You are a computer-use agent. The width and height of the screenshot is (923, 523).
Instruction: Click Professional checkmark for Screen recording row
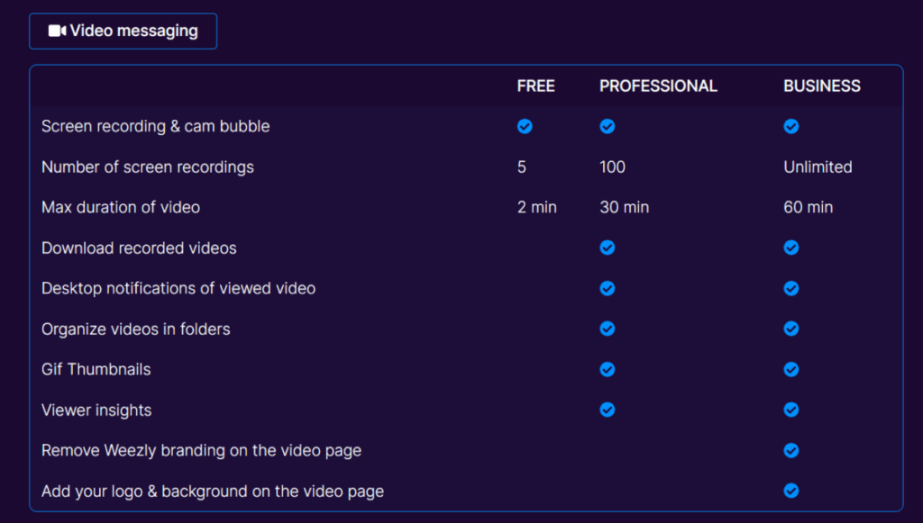(x=608, y=127)
